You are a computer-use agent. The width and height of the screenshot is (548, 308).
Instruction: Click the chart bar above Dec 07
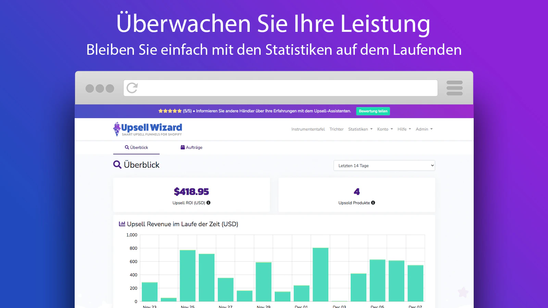click(x=415, y=283)
